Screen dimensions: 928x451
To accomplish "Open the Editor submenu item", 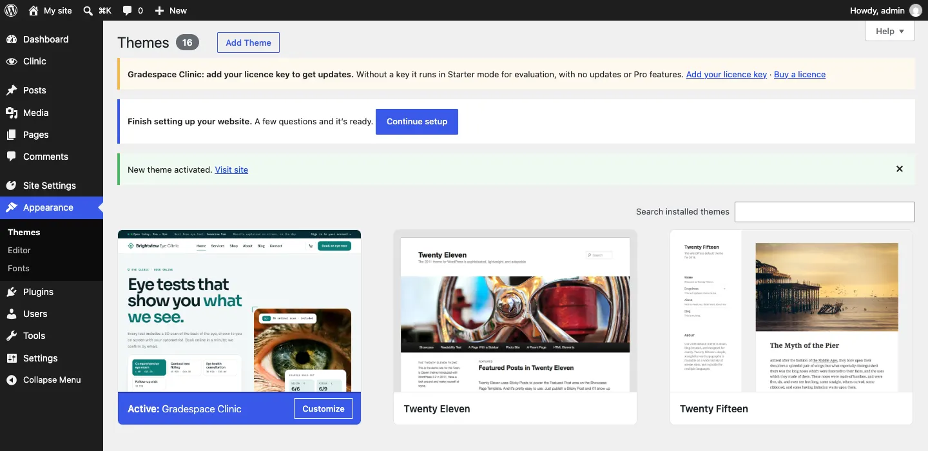I will click(x=19, y=250).
